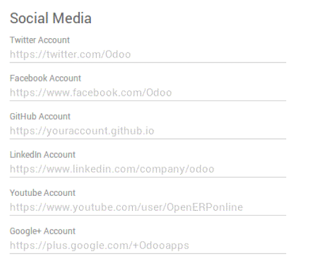
Task: Click the https://youraccount.github.io placeholder text
Action: tap(82, 131)
